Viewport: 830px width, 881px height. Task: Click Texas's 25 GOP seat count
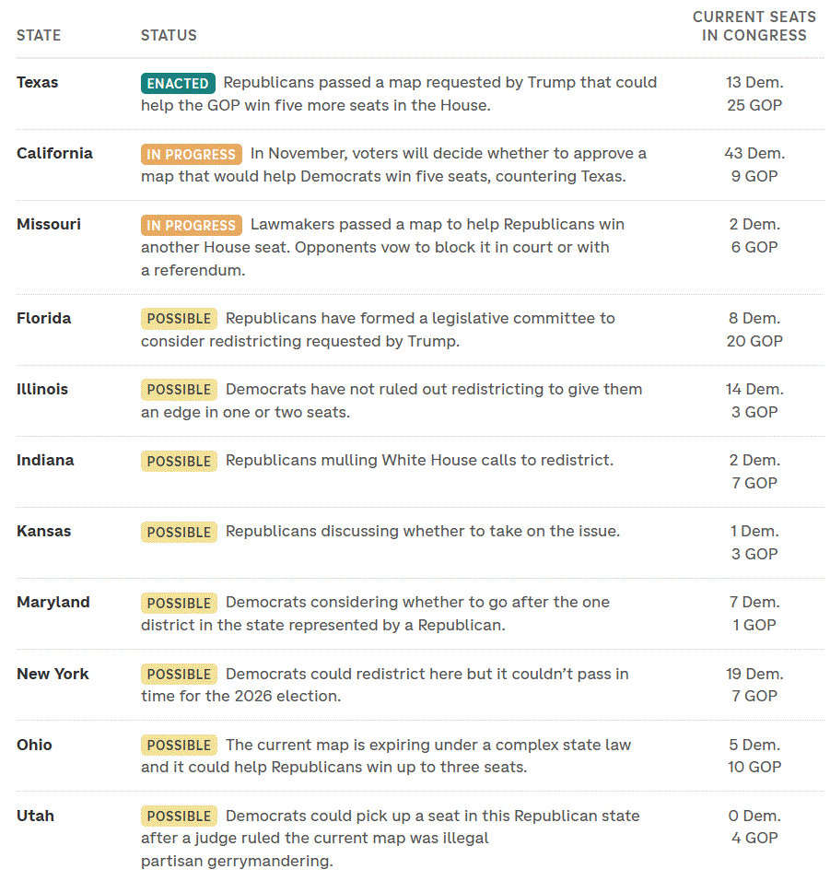(x=754, y=105)
